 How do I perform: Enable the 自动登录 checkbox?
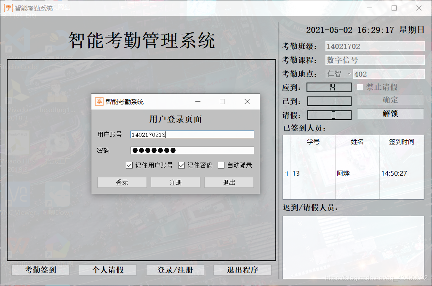[x=221, y=165]
